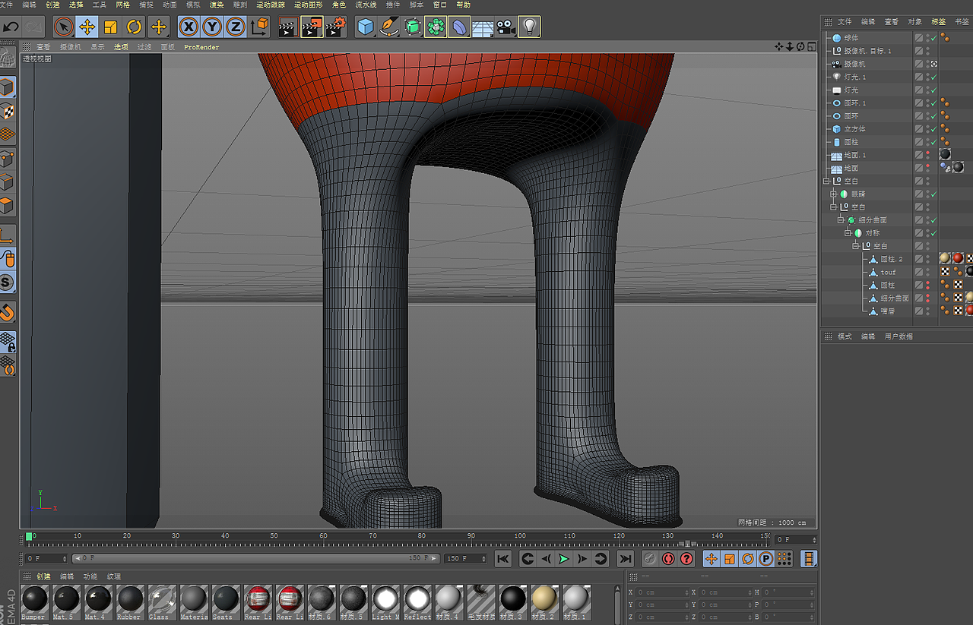Select the live selection arrow tool
Image resolution: width=973 pixels, height=625 pixels.
(x=63, y=27)
